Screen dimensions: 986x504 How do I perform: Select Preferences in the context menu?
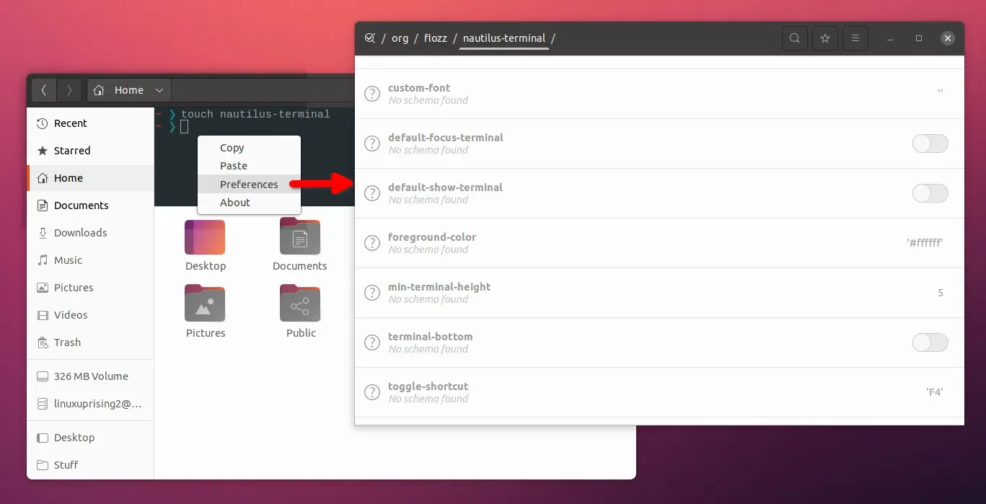tap(249, 185)
